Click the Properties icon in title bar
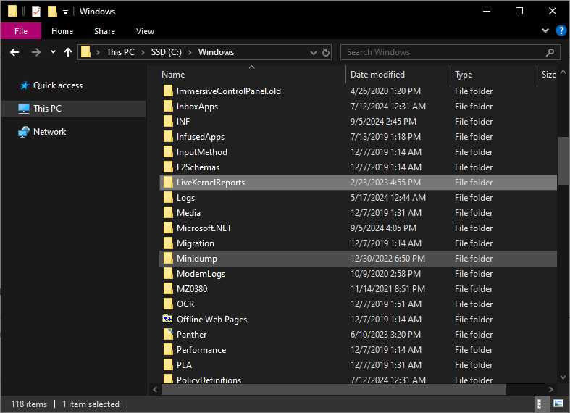Viewport: 570px width, 413px height. pos(35,12)
